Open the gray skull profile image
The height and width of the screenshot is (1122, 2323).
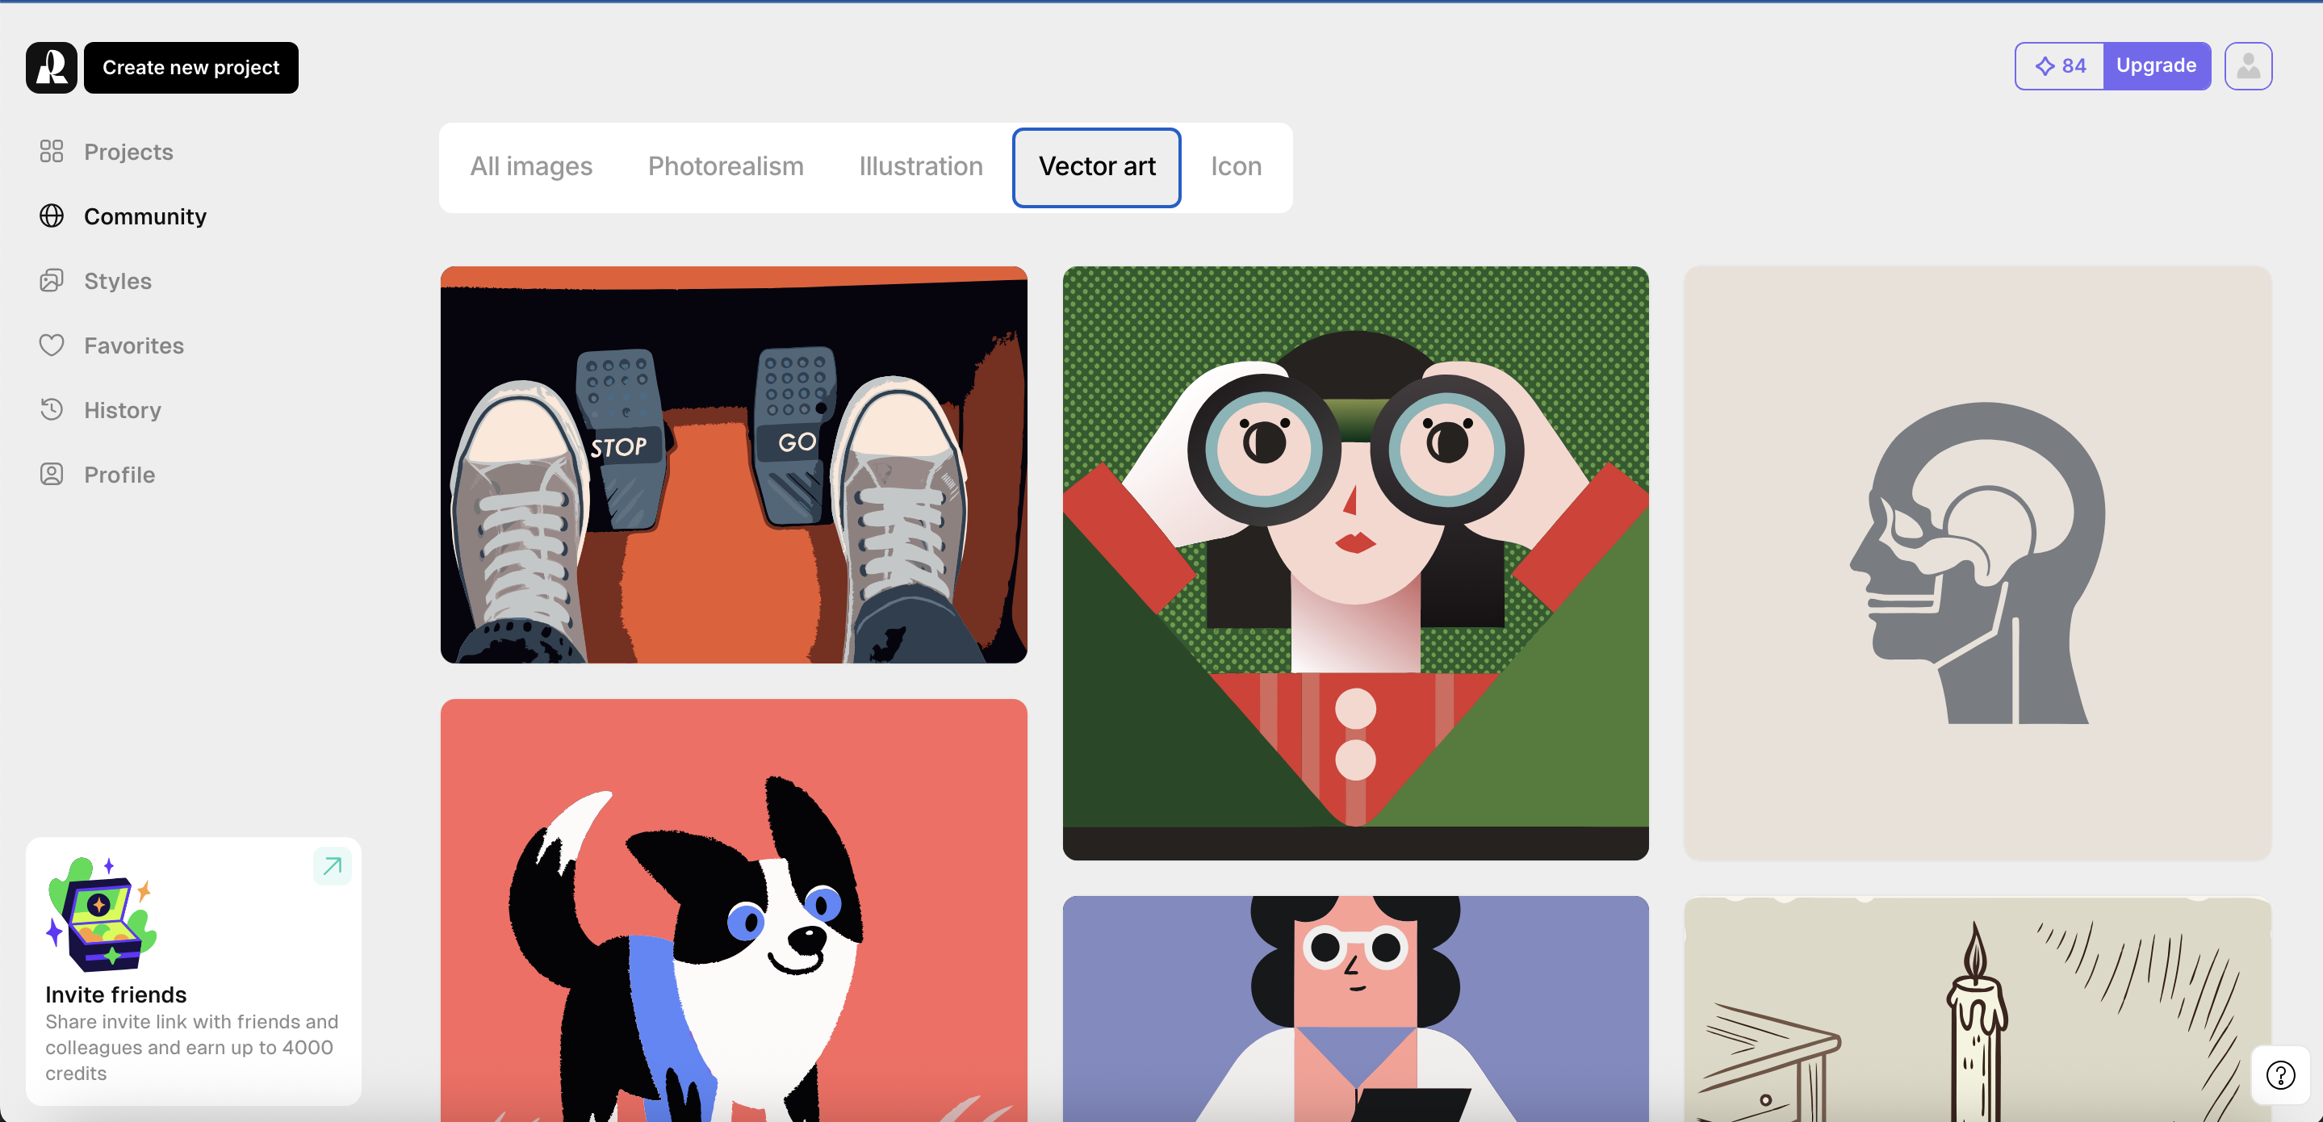1977,562
